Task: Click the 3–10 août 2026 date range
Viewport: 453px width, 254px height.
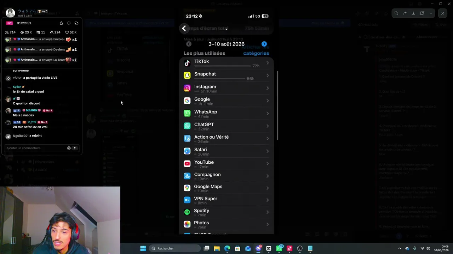Action: [x=226, y=44]
